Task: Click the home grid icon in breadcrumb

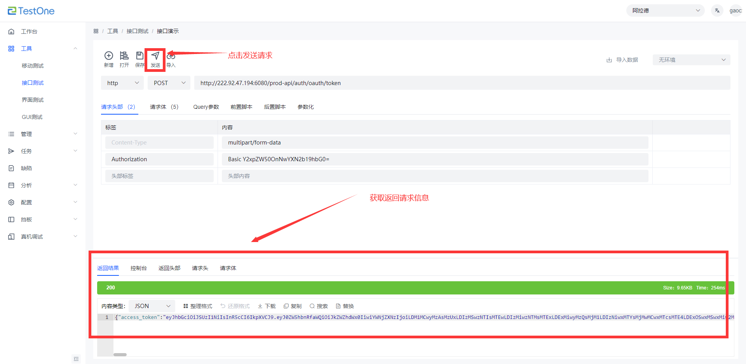Action: pos(96,31)
